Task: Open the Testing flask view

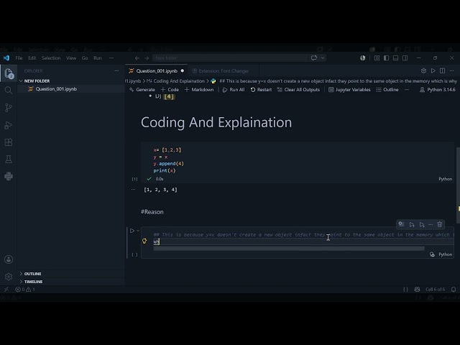Action: click(9, 160)
